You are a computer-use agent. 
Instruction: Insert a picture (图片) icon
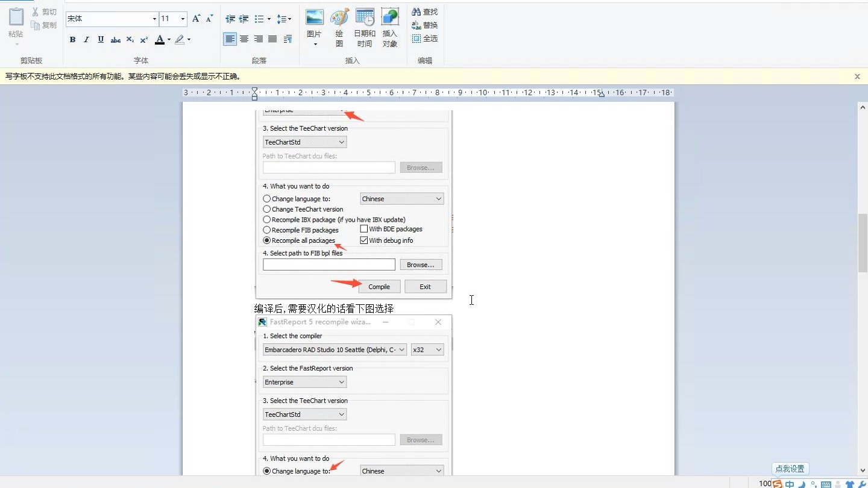[x=315, y=17]
